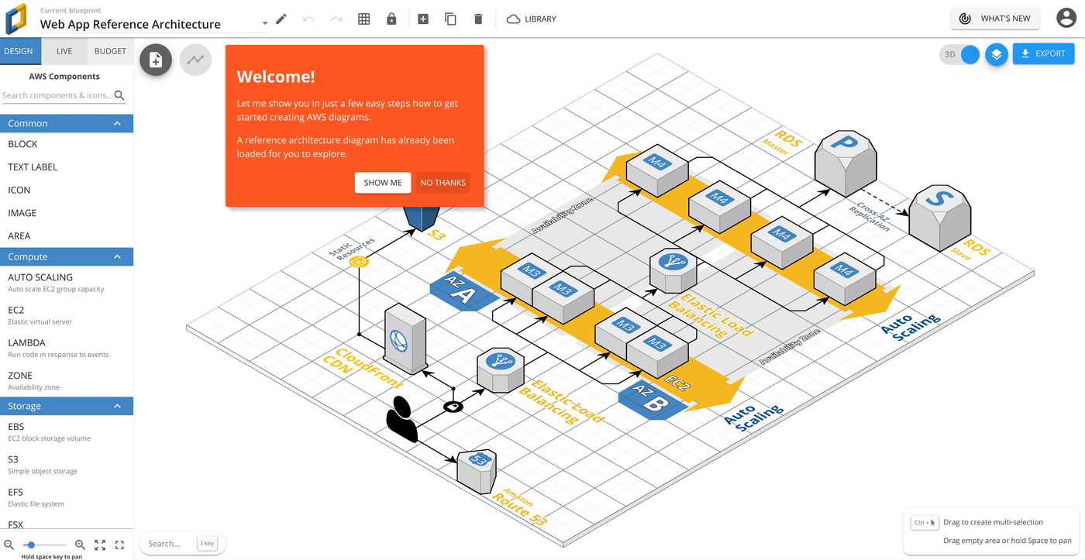Image resolution: width=1085 pixels, height=560 pixels.
Task: Toggle the 3D view switch
Action: (960, 54)
